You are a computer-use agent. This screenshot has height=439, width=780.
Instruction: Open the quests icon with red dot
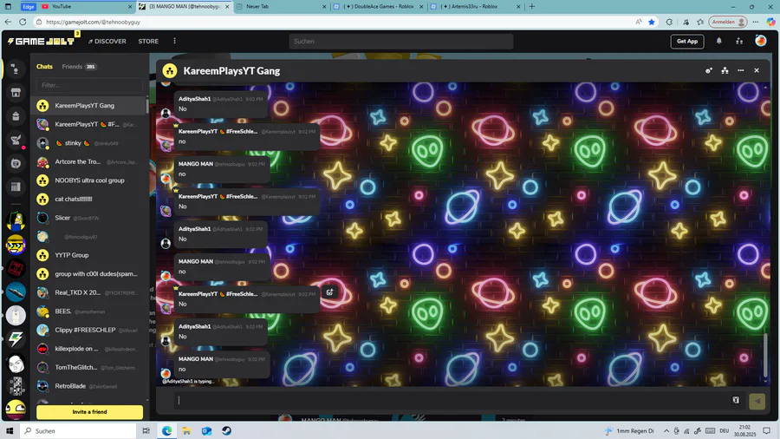point(16,141)
